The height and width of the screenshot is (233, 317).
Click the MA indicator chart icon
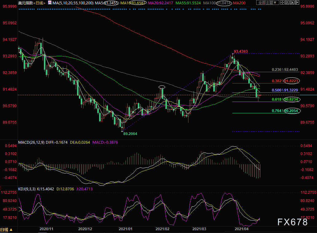[50, 3]
